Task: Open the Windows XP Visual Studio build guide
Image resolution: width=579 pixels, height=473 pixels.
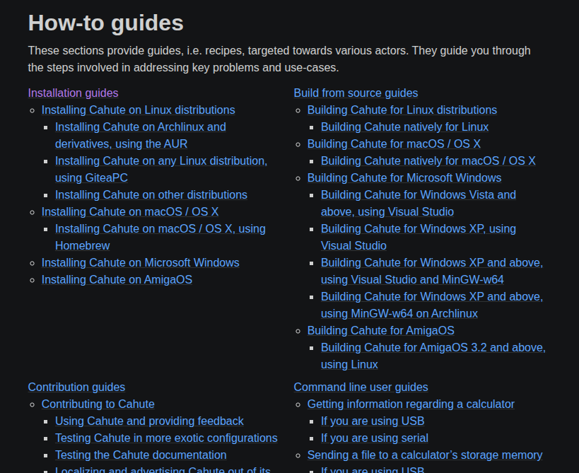Action: tap(419, 237)
